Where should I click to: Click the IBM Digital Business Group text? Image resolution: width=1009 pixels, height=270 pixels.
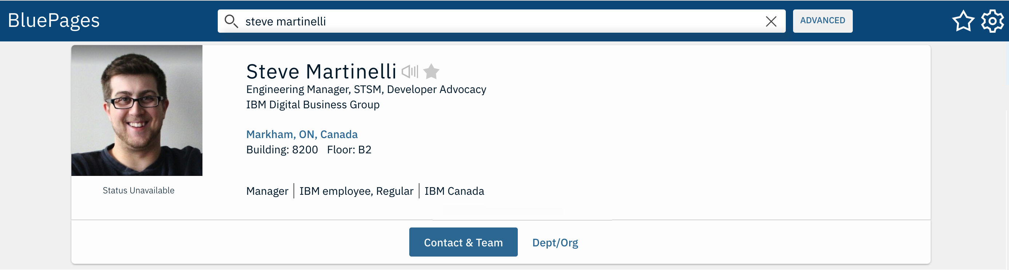(x=312, y=105)
